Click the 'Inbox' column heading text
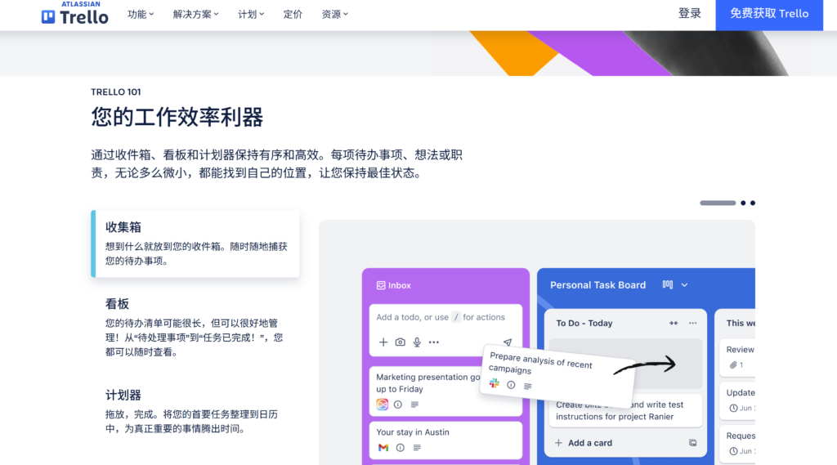837x465 pixels. coord(399,286)
